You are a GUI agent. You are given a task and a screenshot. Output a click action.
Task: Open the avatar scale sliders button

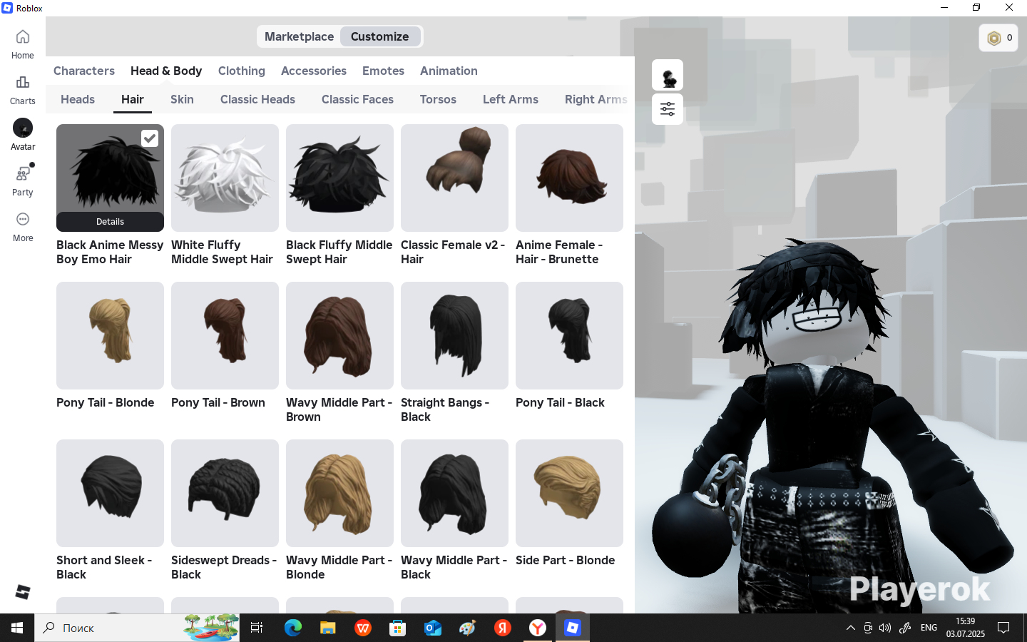point(668,109)
